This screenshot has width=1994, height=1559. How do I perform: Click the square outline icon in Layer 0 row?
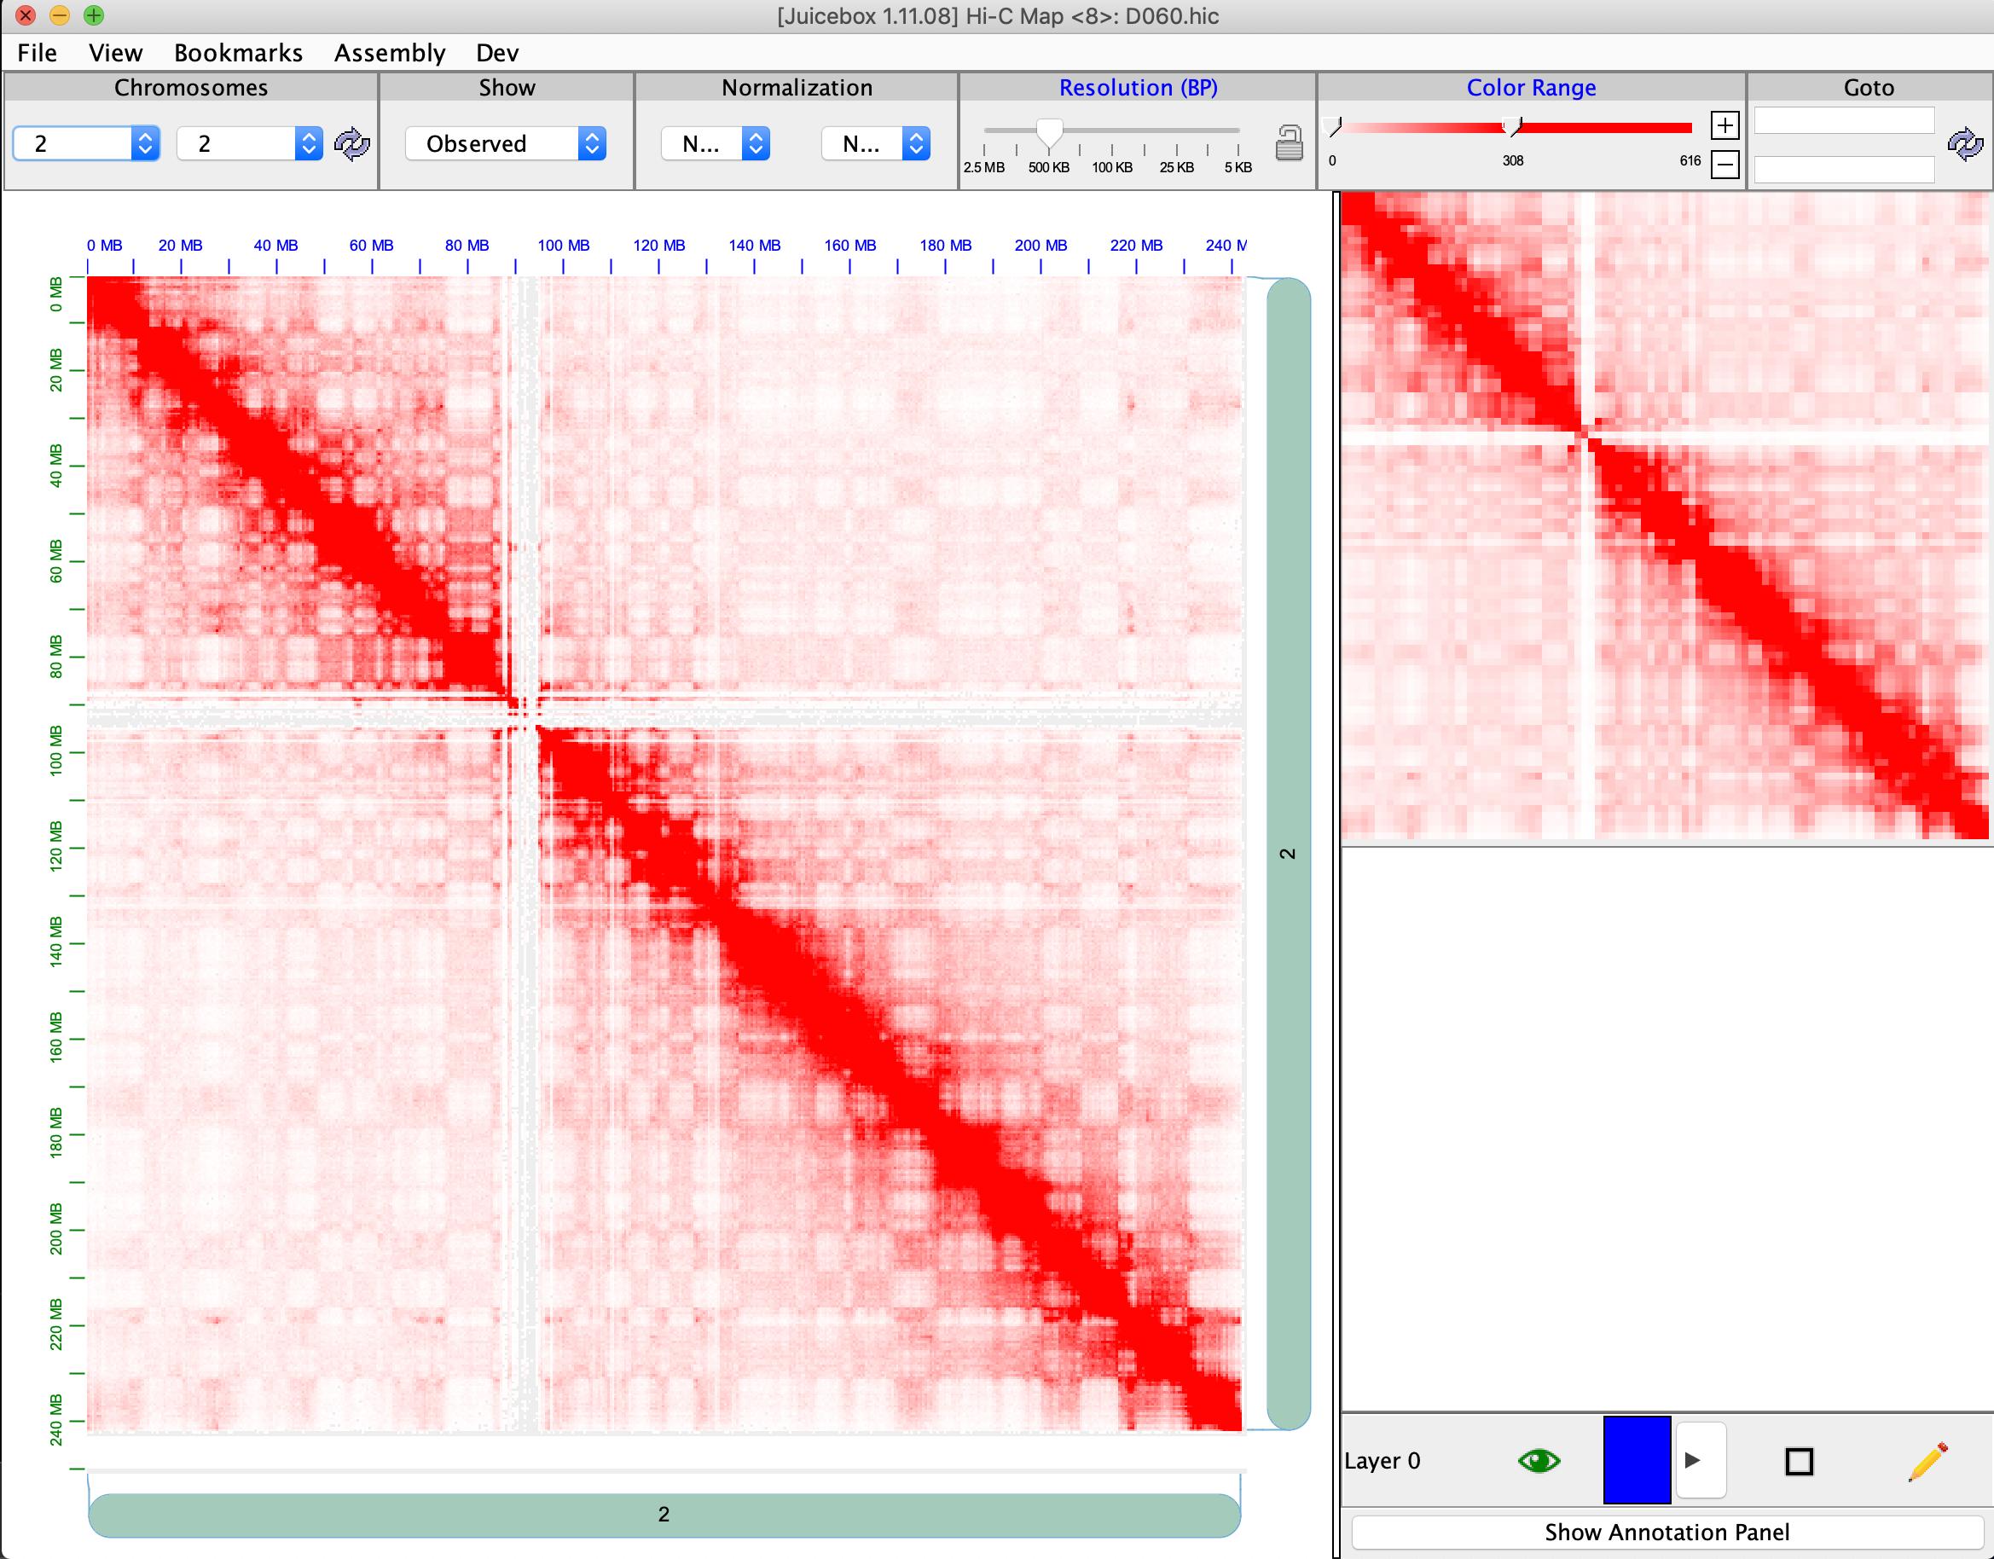click(x=1800, y=1459)
